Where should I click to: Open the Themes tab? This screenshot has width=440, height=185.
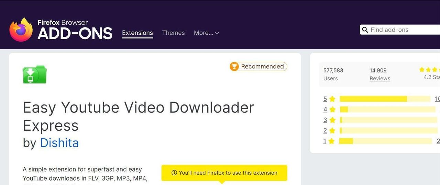[173, 33]
